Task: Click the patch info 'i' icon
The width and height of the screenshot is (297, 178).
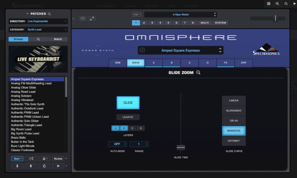Action: 142,50
